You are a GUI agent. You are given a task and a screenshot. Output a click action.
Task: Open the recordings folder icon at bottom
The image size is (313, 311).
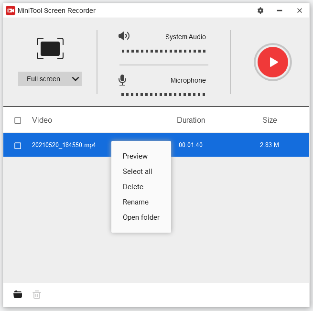[18, 294]
